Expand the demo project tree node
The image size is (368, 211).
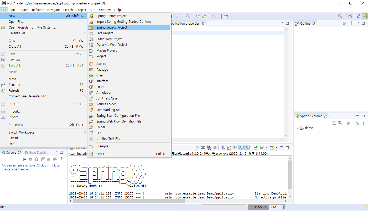tap(297, 128)
